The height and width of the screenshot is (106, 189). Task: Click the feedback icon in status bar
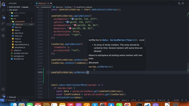click(x=182, y=100)
